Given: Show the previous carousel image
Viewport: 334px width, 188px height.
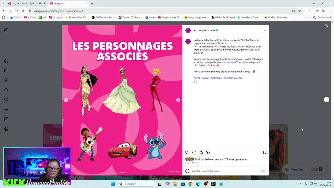Looking at the screenshot, I should point(66,100).
